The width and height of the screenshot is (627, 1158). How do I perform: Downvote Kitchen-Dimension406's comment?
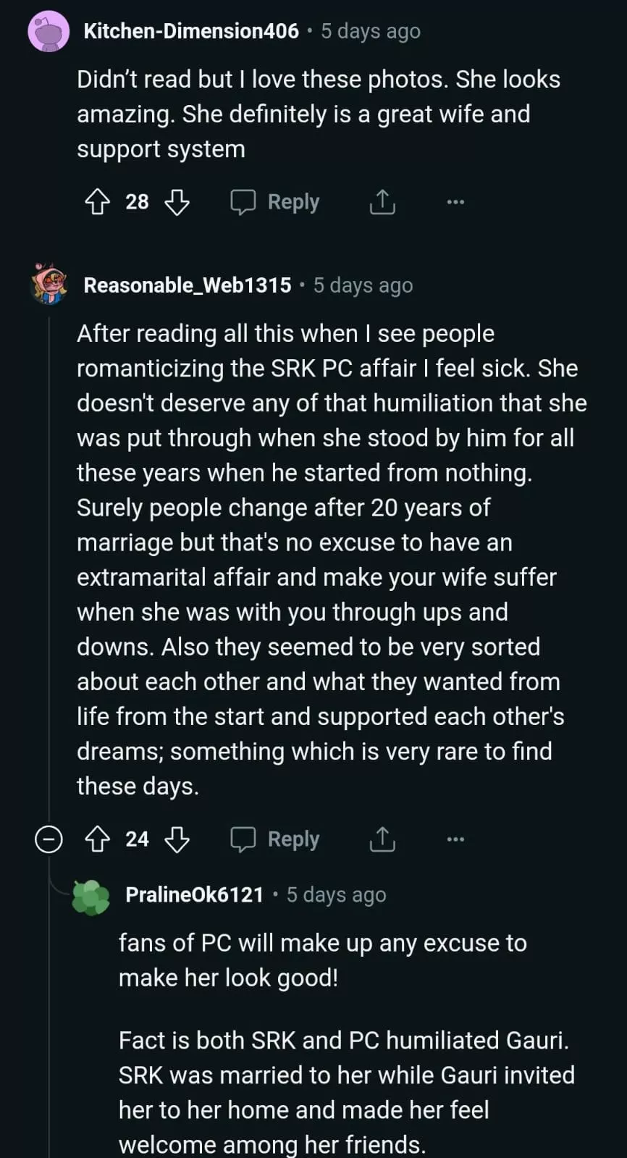177,202
